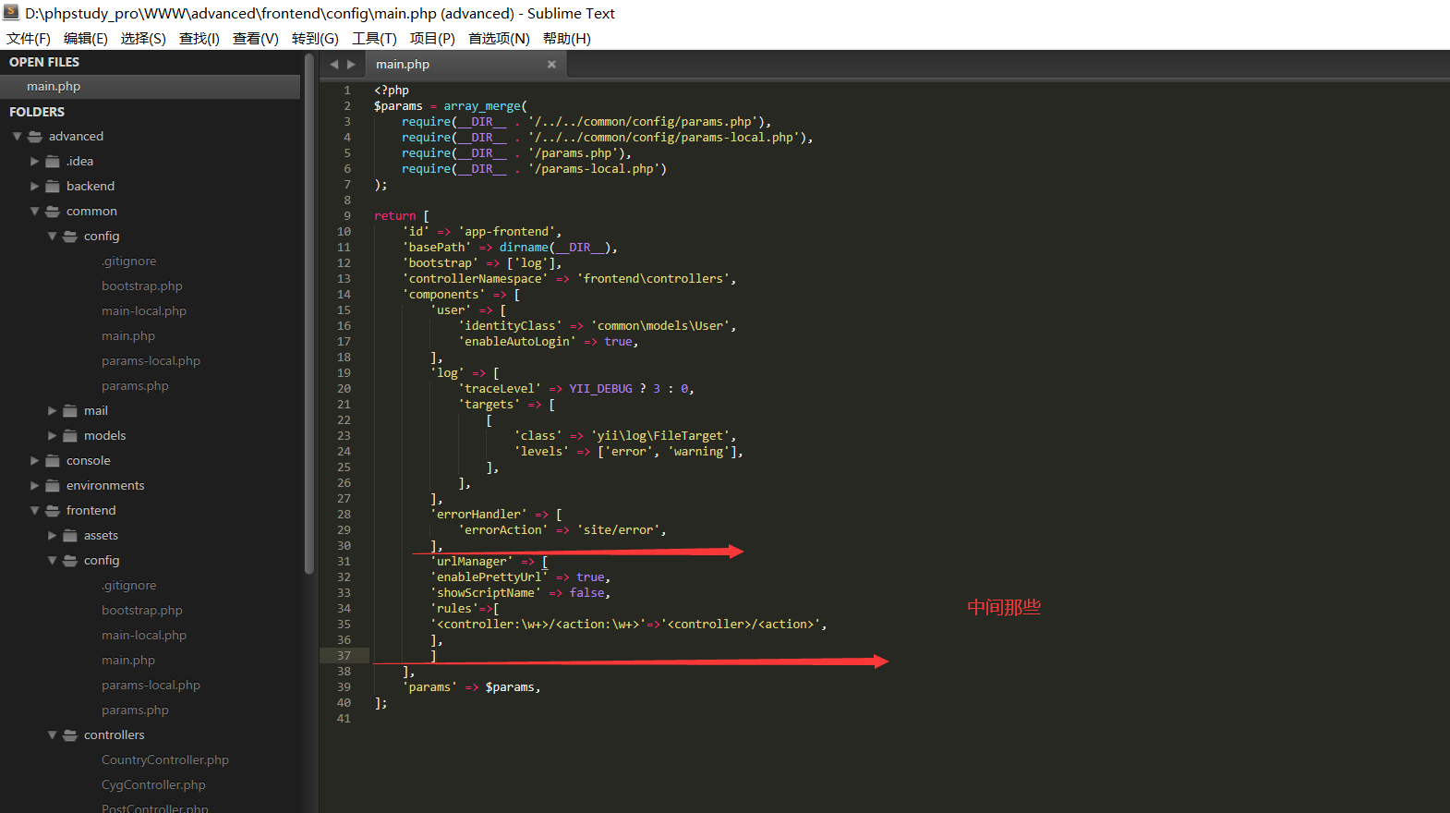Expand the backend folder arrow

click(x=34, y=186)
